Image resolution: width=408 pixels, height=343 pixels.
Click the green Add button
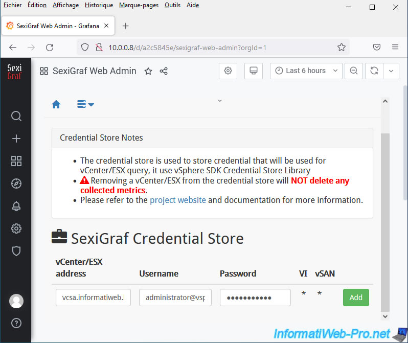coord(356,298)
